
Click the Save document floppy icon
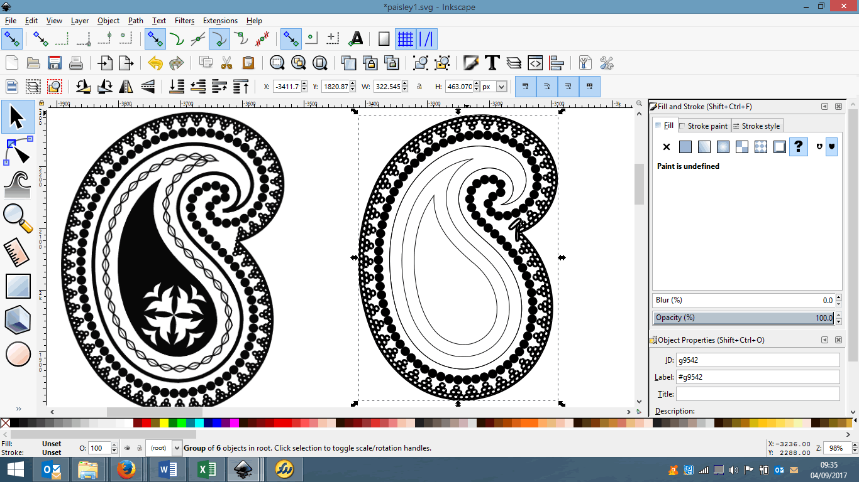[x=55, y=63]
